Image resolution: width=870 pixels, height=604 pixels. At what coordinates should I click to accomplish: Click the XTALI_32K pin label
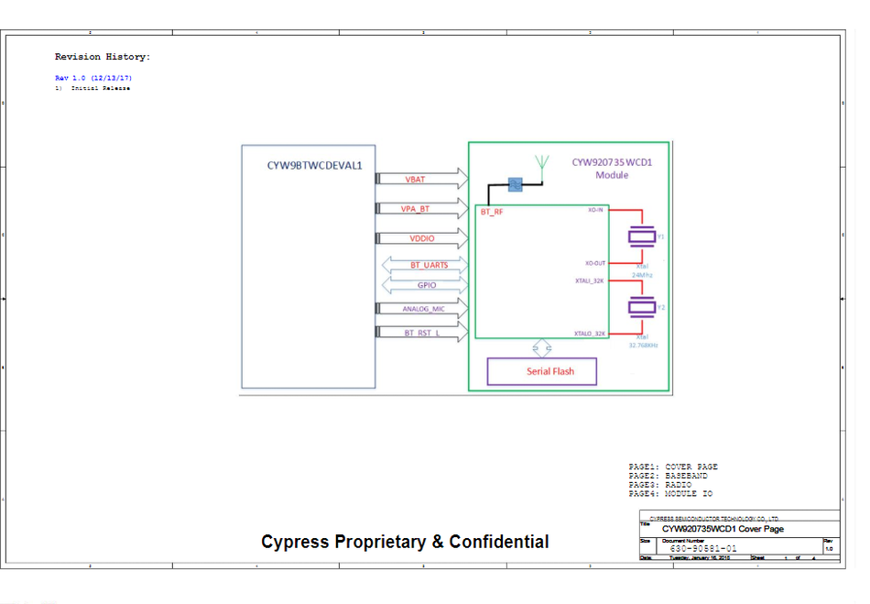point(589,281)
